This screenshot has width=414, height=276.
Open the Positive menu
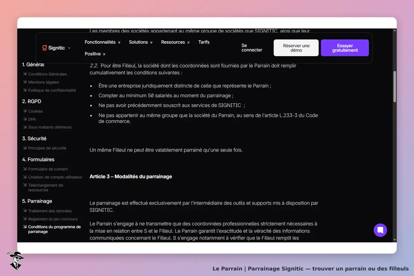click(x=95, y=54)
